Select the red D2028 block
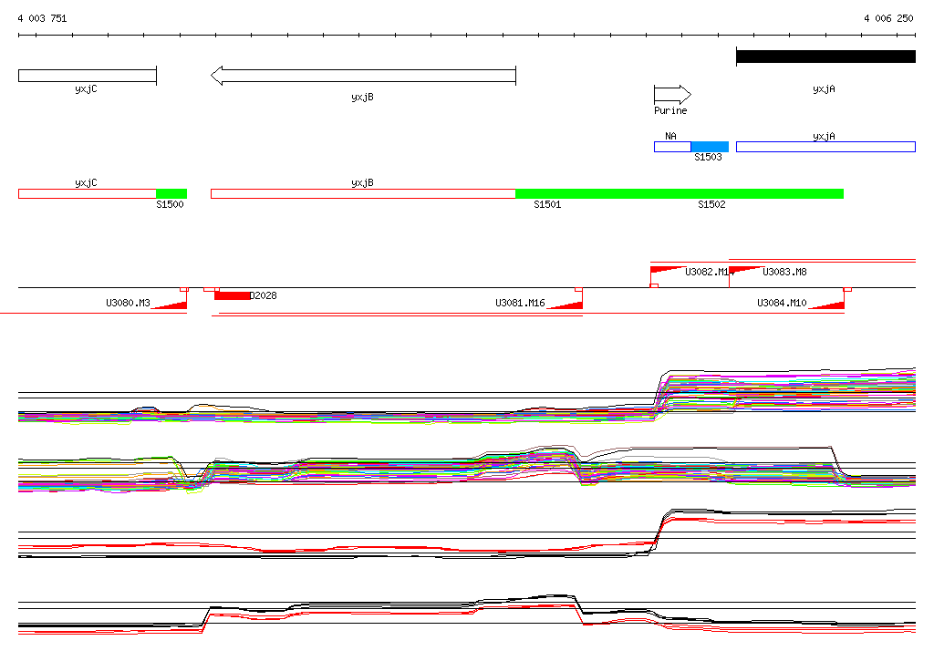The image size is (934, 651). tap(232, 295)
